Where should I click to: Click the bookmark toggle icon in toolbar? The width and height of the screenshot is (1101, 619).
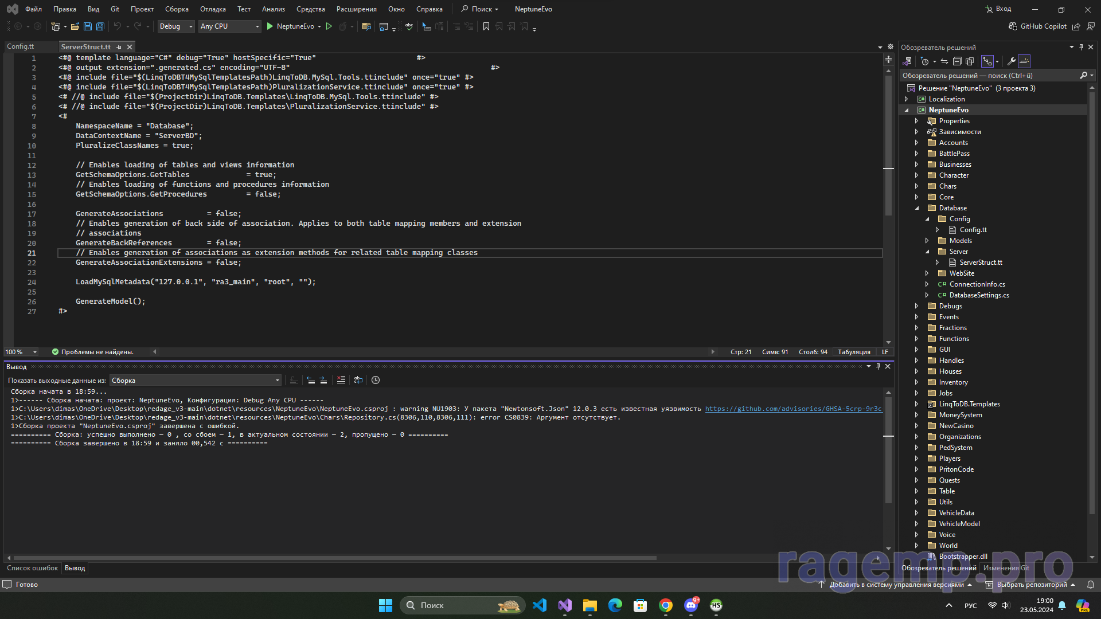486,26
